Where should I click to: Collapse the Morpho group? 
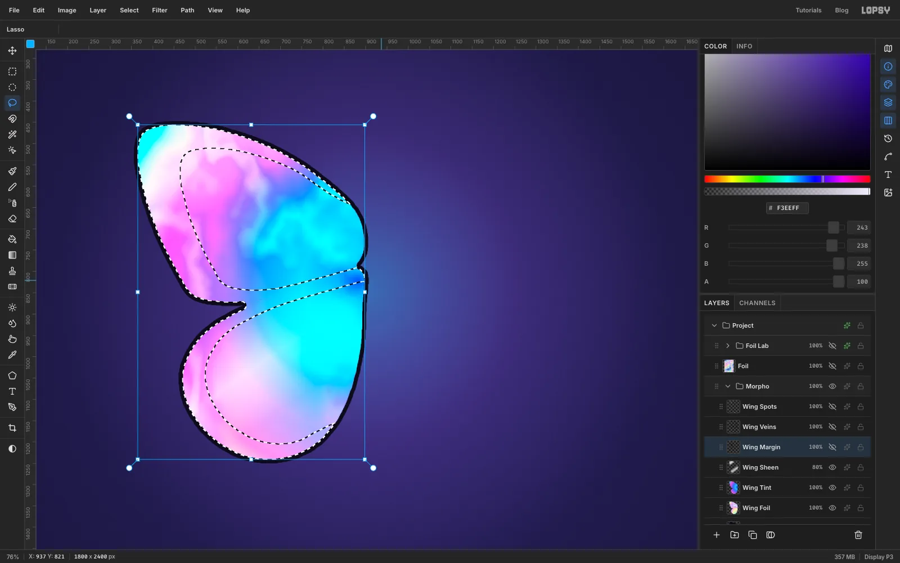728,386
